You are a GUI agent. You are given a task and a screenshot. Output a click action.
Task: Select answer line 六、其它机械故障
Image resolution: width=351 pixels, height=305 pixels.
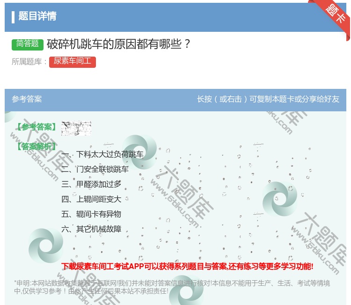[91, 229]
